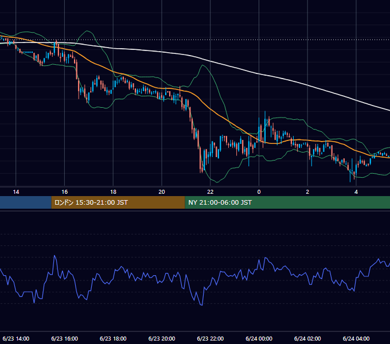
Task: Click the NY 21:00-06:00 JST session bar
Action: click(287, 202)
